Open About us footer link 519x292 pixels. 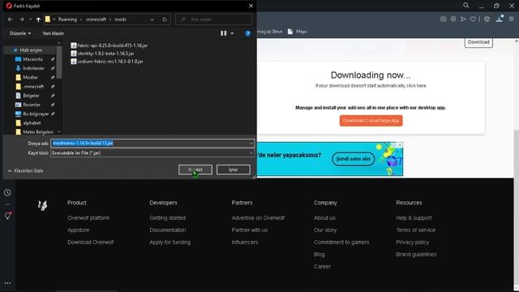click(324, 218)
